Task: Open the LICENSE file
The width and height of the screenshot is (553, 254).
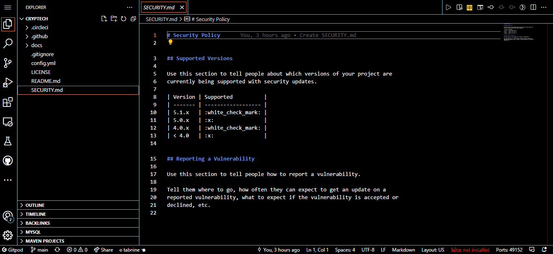Action: 78,72
